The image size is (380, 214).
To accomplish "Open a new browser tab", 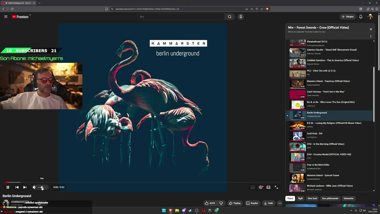I will [x=39, y=3].
